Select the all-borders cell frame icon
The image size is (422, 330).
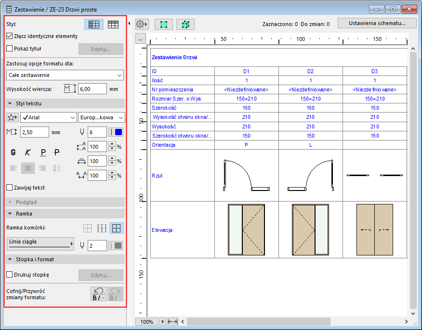pyautogui.click(x=116, y=228)
